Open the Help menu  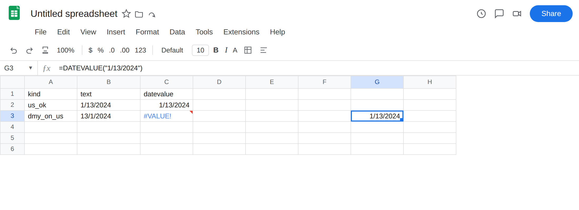tap(277, 32)
